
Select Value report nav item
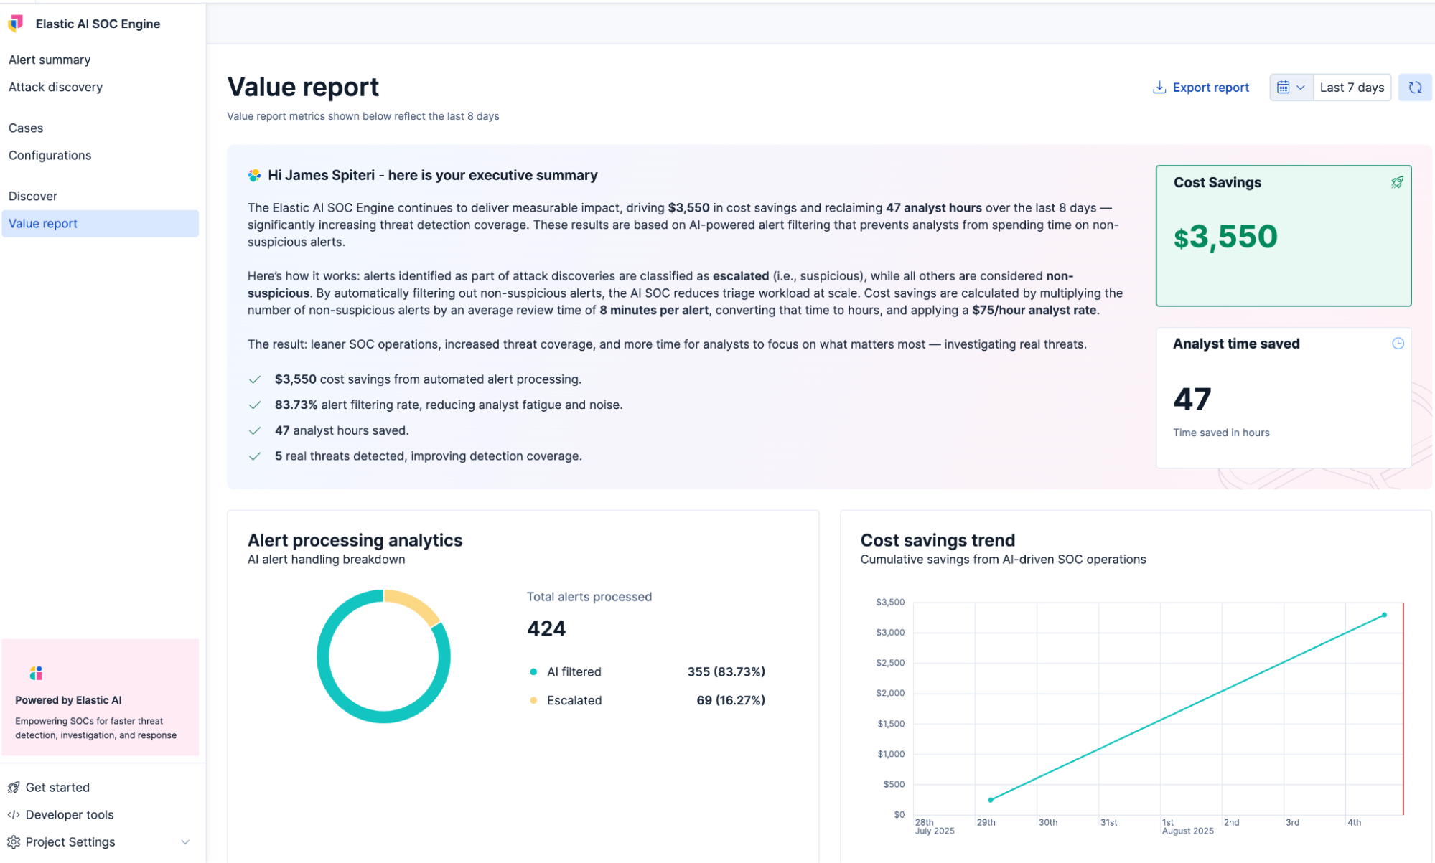100,223
